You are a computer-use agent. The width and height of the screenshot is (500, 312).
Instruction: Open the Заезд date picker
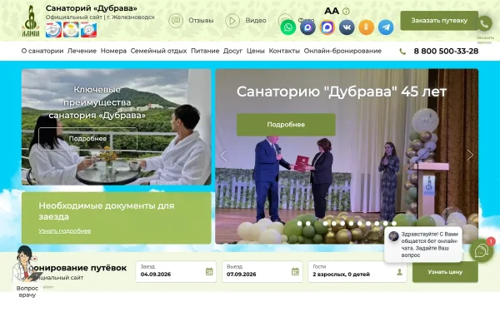(176, 271)
